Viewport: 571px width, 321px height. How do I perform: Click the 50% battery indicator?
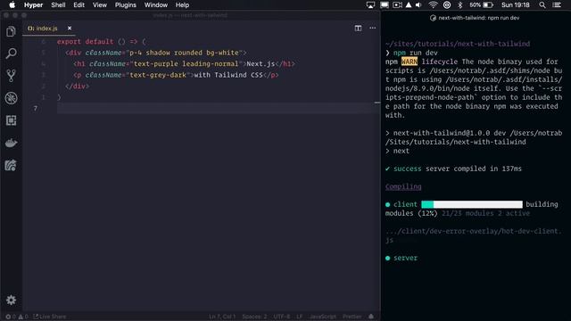[481, 5]
